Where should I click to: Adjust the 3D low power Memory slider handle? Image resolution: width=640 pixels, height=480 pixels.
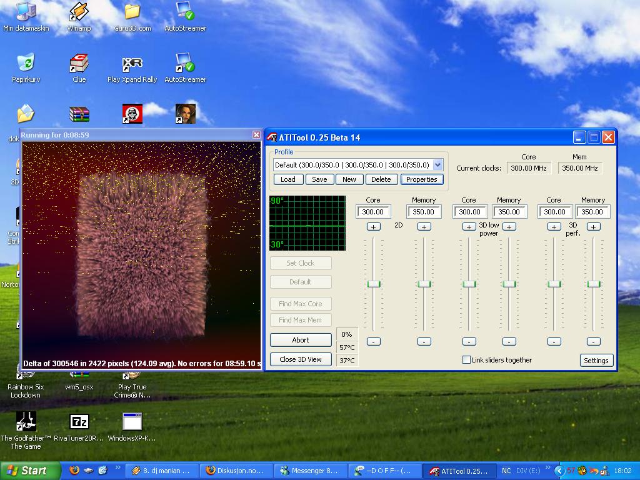click(509, 284)
